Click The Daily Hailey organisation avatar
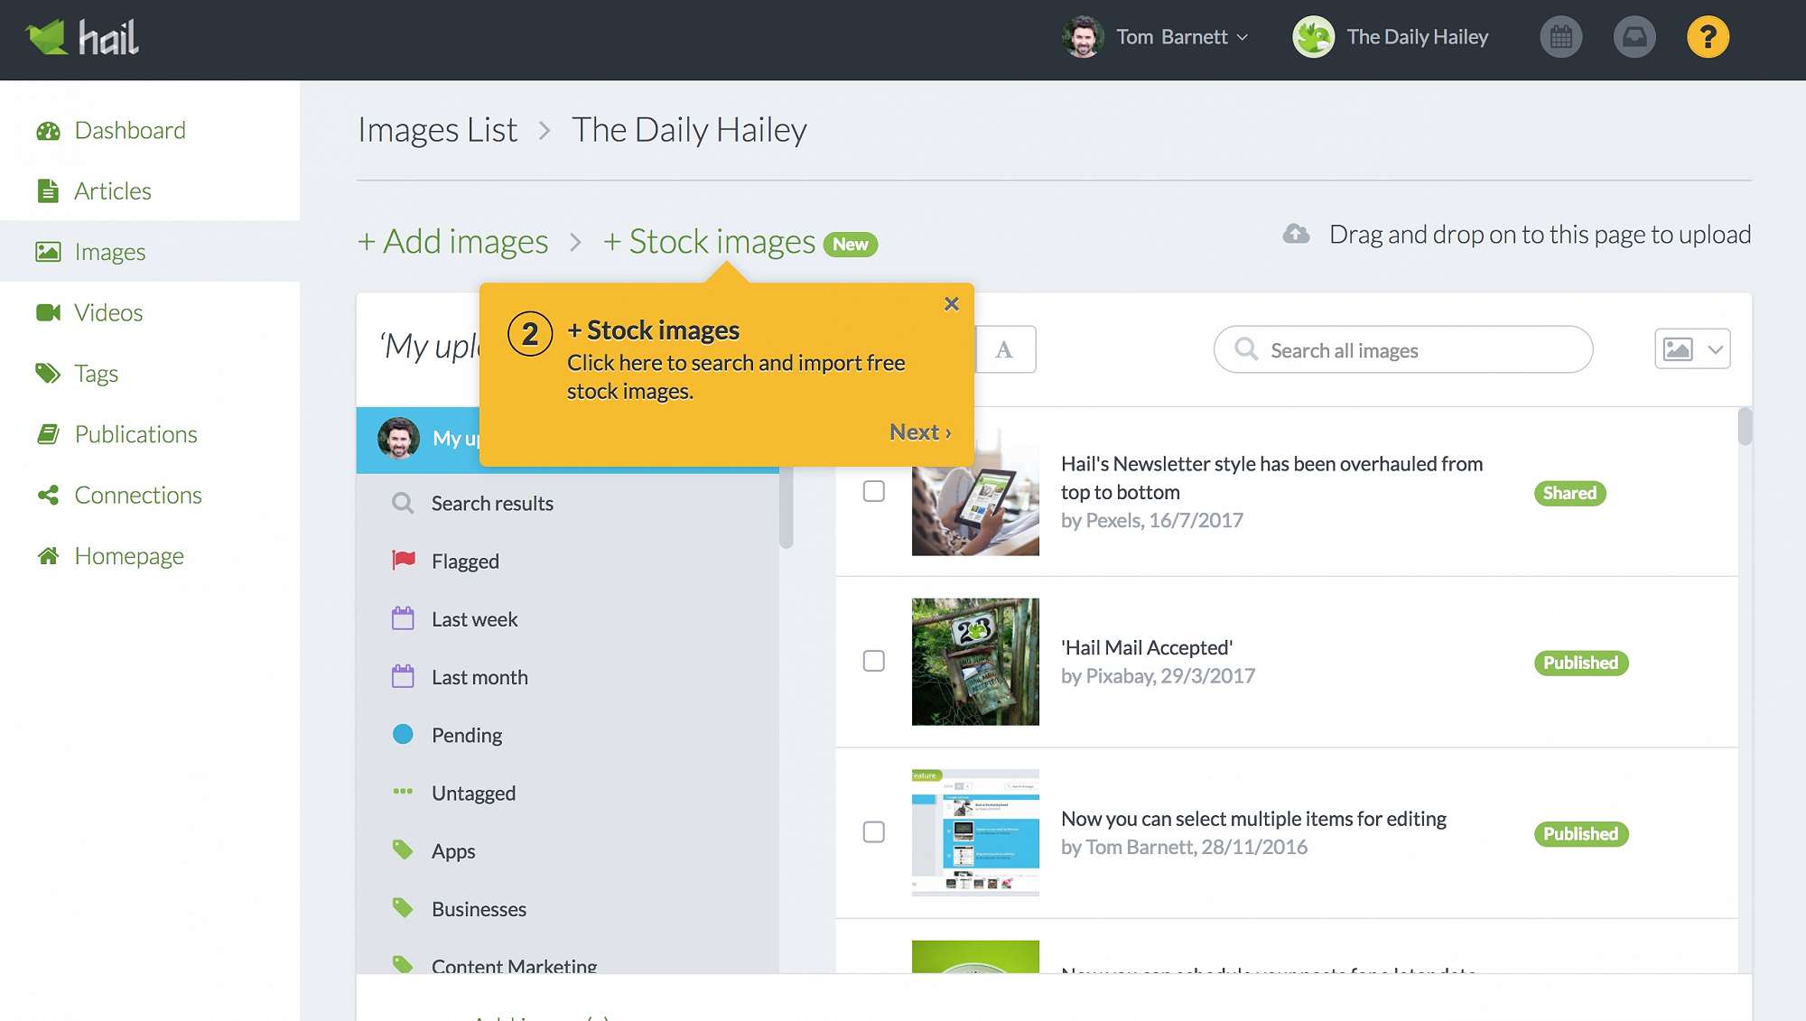The width and height of the screenshot is (1806, 1021). click(x=1313, y=37)
